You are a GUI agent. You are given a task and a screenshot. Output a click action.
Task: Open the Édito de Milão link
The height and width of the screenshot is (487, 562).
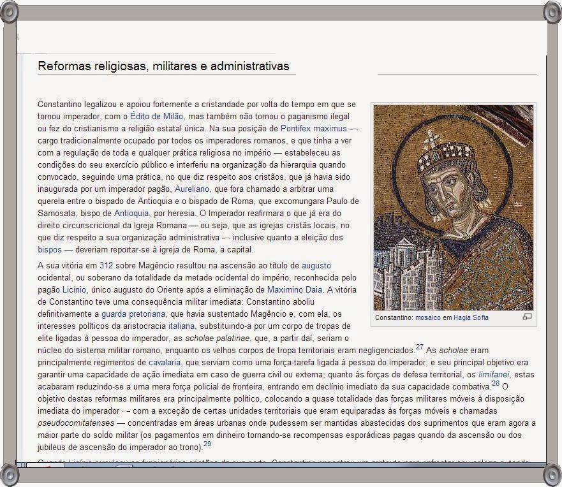pos(157,117)
